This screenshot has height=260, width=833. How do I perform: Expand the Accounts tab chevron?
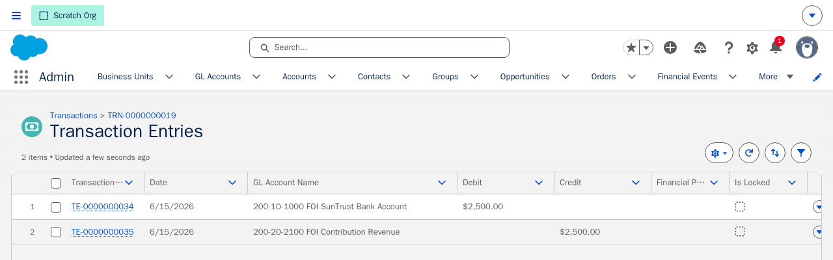332,77
